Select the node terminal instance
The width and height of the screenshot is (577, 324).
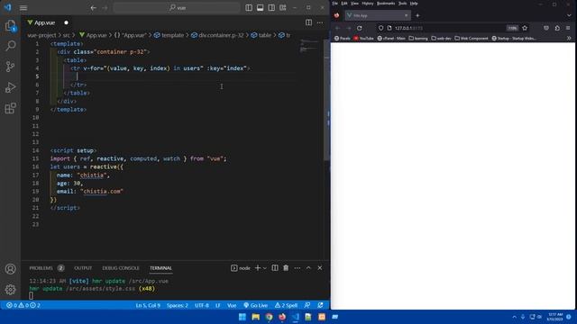[241, 268]
